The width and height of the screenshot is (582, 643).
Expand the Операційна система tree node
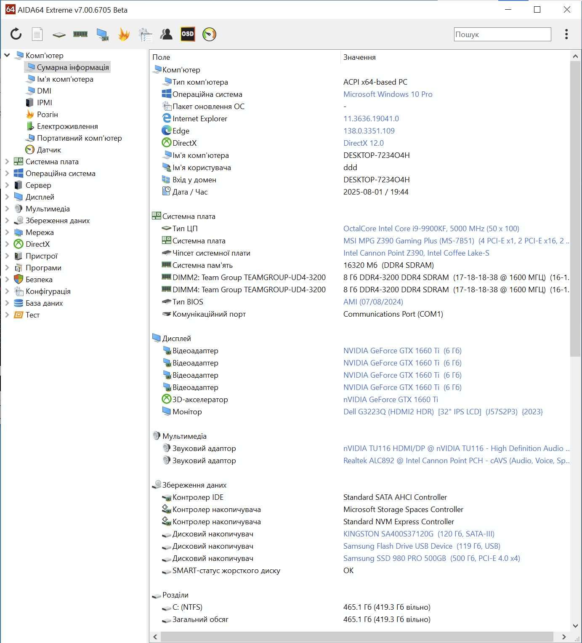(7, 173)
